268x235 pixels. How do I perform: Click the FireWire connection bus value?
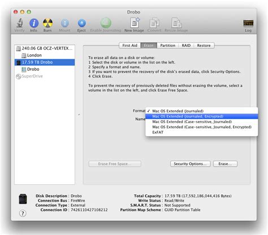(x=78, y=201)
